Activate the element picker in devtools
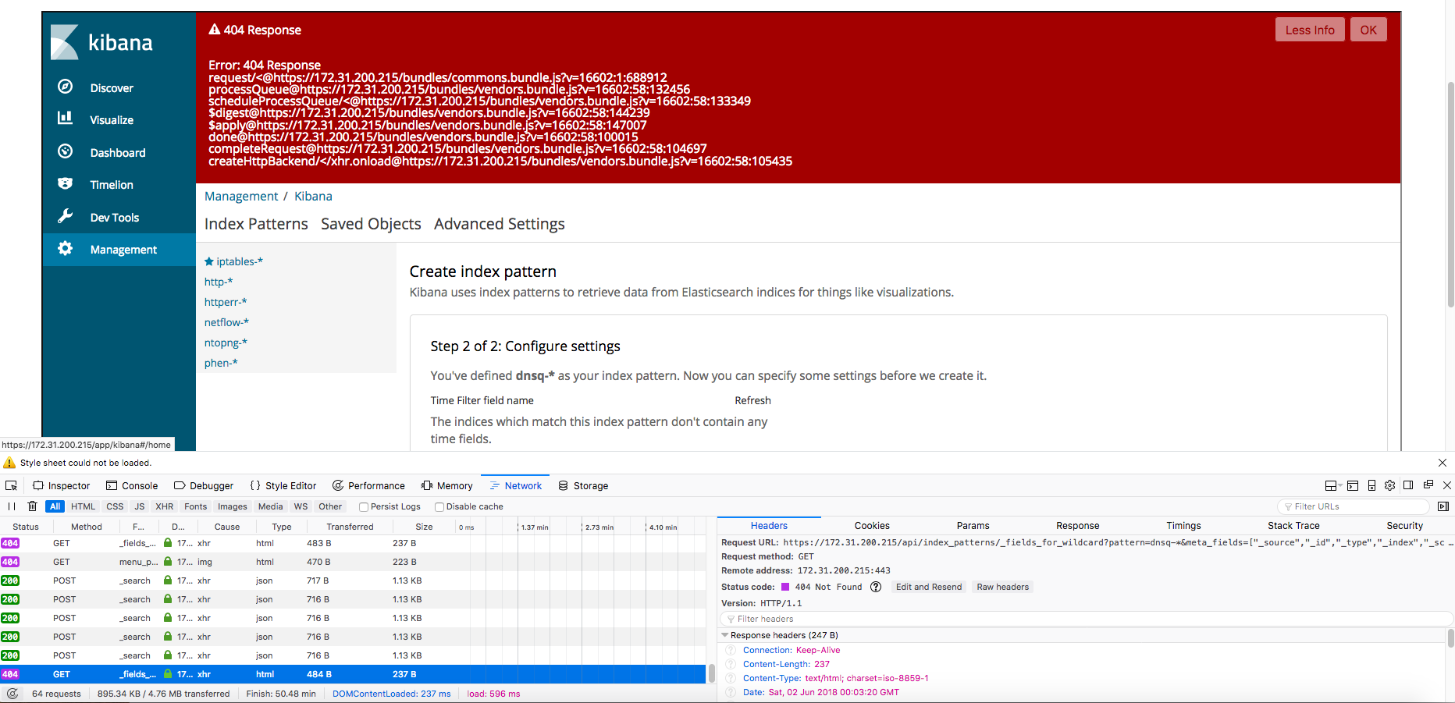The width and height of the screenshot is (1455, 703). tap(12, 485)
